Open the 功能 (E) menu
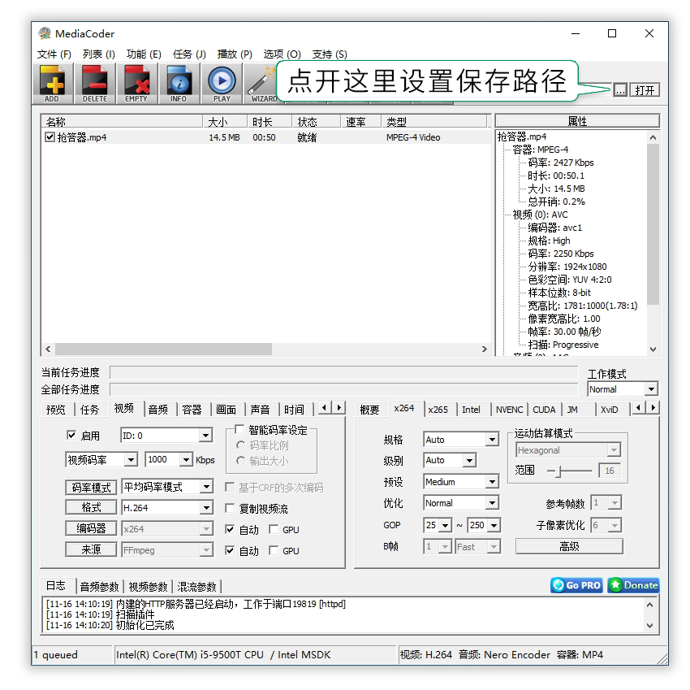The height and width of the screenshot is (690, 690). pyautogui.click(x=144, y=54)
